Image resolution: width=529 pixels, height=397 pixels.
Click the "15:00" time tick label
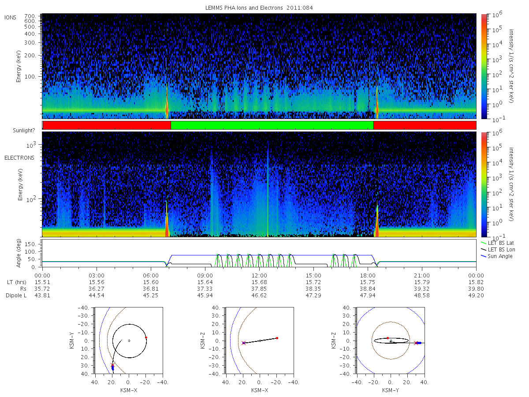(313, 276)
